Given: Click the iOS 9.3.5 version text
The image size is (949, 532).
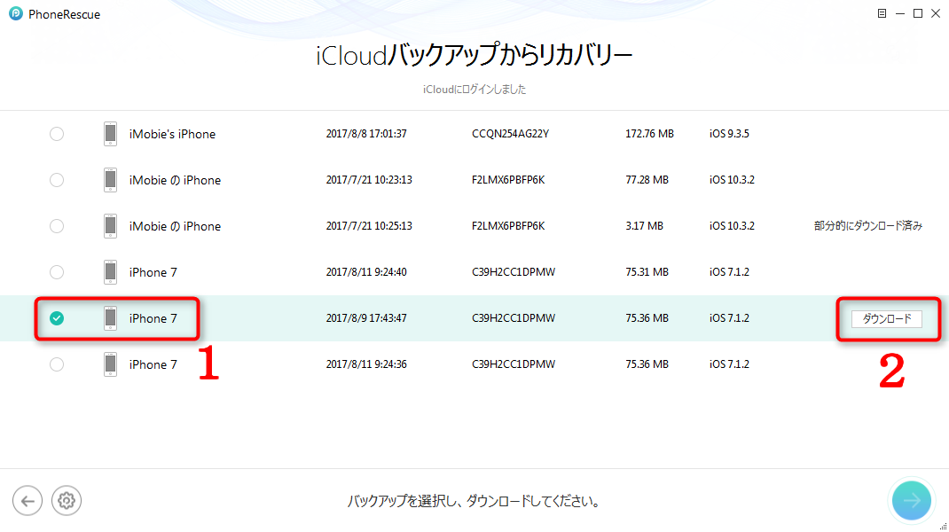Looking at the screenshot, I should point(729,134).
